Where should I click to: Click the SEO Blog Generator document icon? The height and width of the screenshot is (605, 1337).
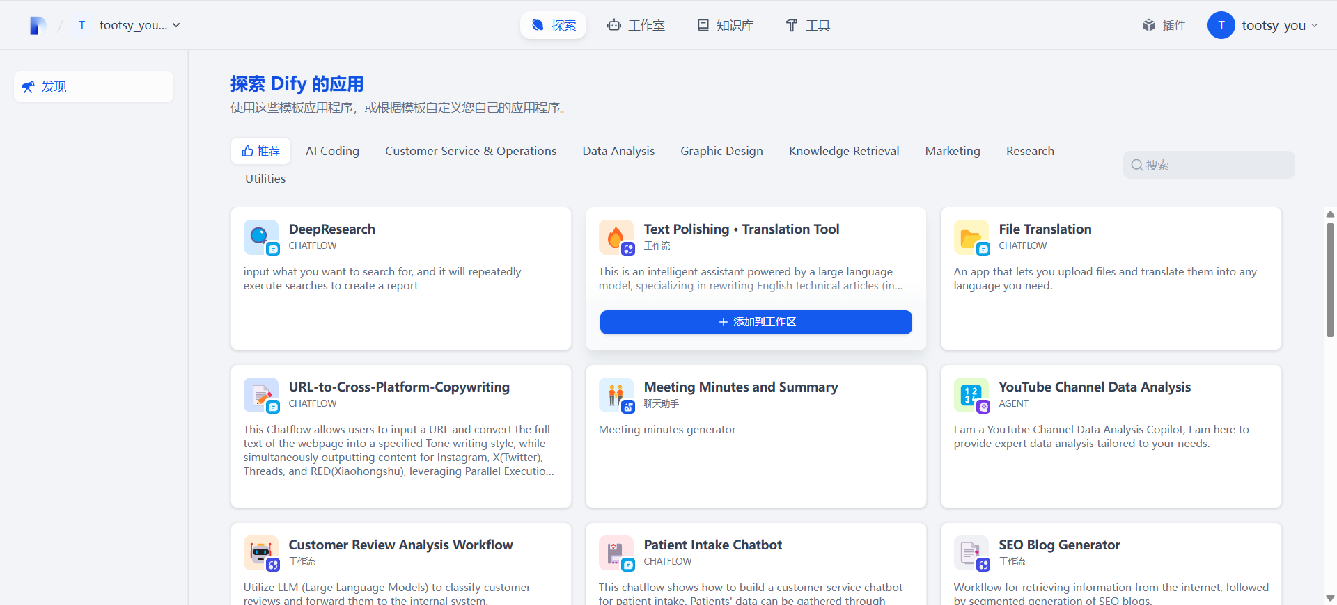(971, 553)
